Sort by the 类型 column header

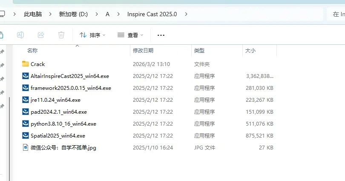pos(199,51)
